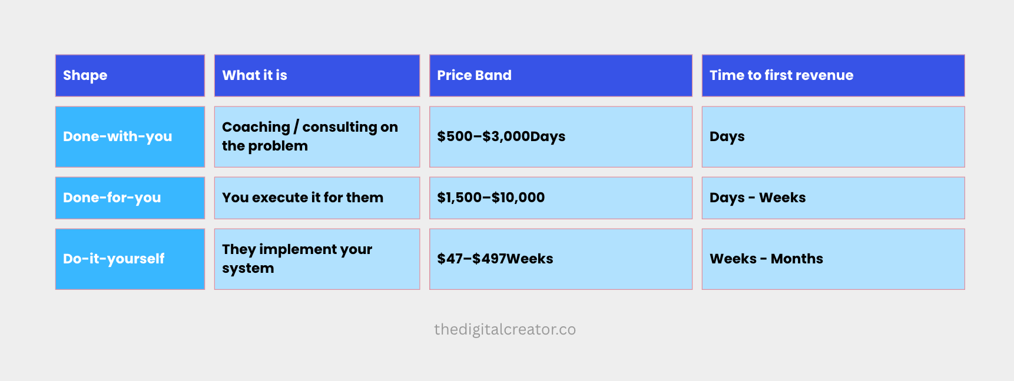Viewport: 1014px width, 381px height.
Task: Select the What it is header
Action: pyautogui.click(x=317, y=75)
